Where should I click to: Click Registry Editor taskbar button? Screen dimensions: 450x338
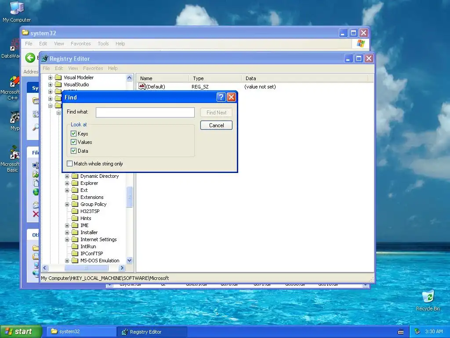point(152,332)
